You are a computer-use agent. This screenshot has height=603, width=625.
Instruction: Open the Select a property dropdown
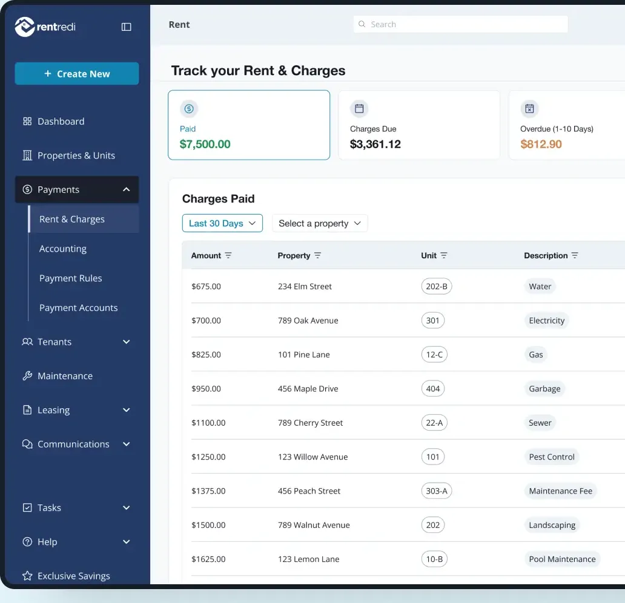tap(320, 223)
